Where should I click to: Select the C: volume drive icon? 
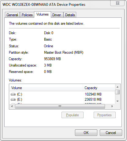coord(13,94)
